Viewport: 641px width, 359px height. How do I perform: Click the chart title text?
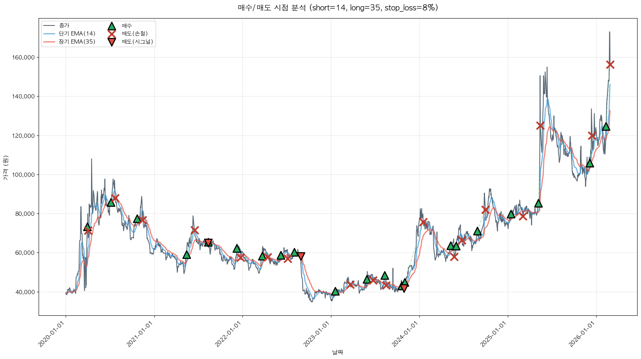point(337,8)
